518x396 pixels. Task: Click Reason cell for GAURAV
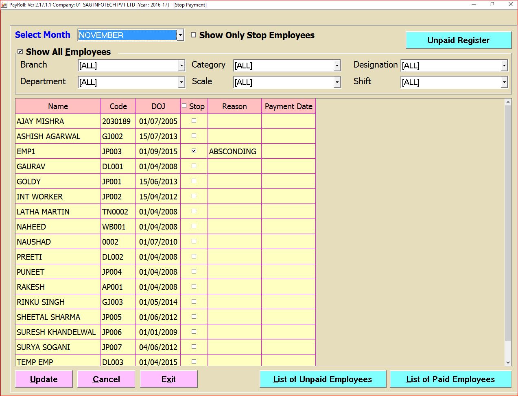pos(234,166)
